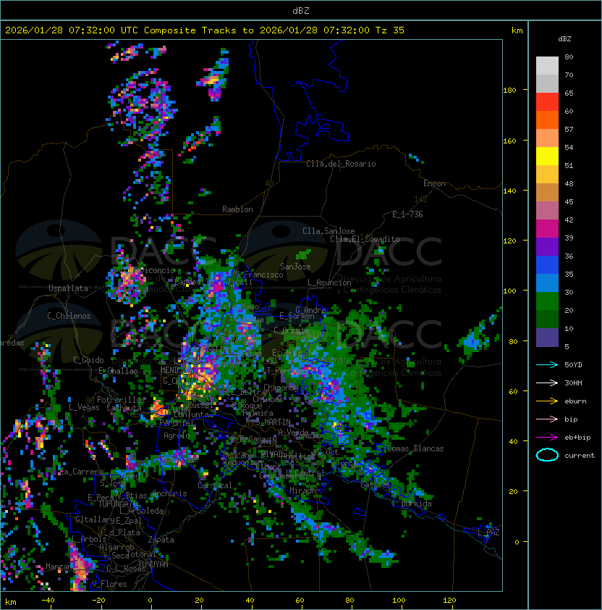Image resolution: width=602 pixels, height=610 pixels.
Task: Click the E_Challao place label
Action: (x=118, y=371)
